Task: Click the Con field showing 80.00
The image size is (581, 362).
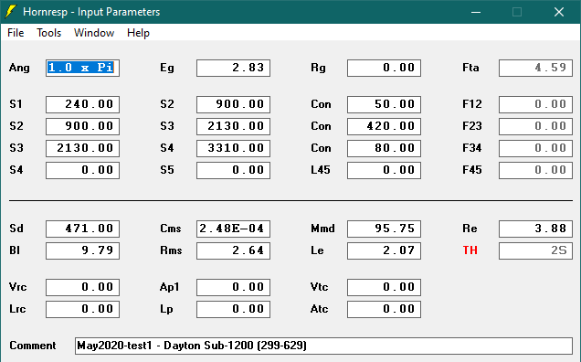Action: pos(384,148)
